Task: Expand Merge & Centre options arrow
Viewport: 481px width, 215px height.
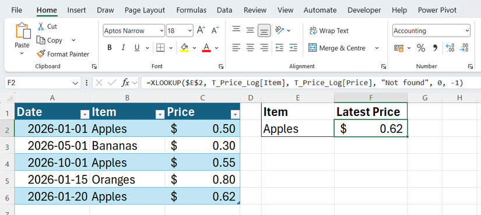Action: coord(377,48)
